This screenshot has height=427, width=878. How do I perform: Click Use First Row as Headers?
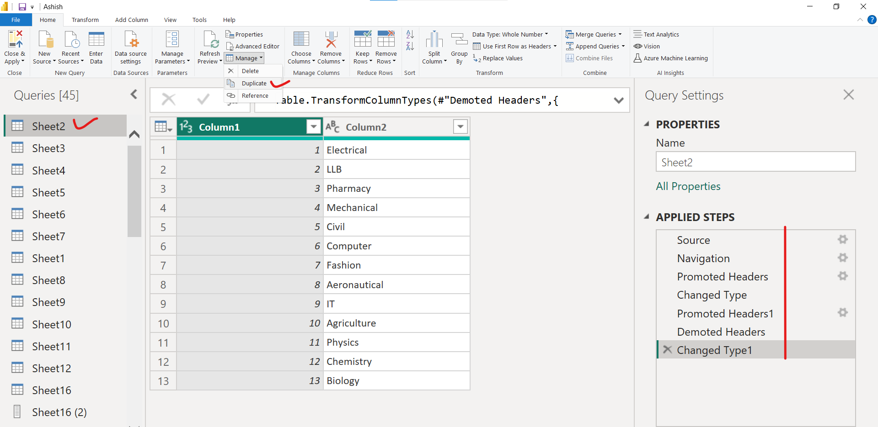tap(514, 46)
